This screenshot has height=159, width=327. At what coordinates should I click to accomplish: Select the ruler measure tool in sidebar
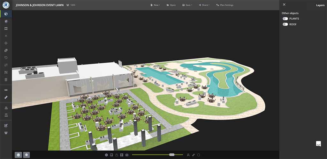[6, 97]
